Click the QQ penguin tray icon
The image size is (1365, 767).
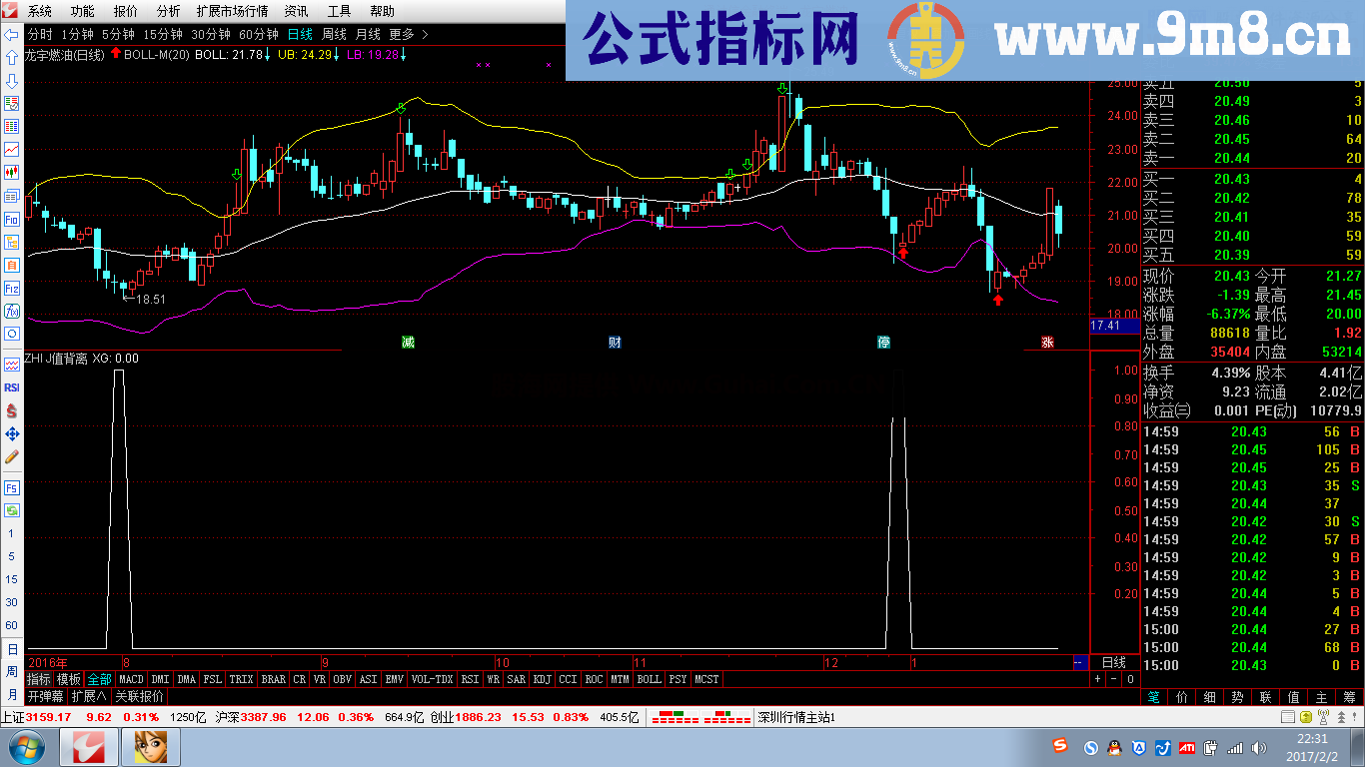1114,747
